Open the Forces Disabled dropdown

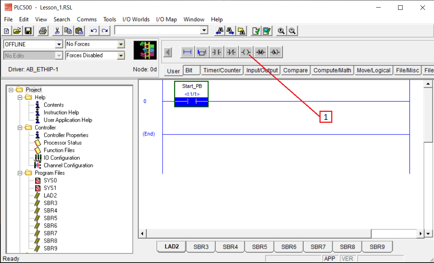(x=121, y=56)
